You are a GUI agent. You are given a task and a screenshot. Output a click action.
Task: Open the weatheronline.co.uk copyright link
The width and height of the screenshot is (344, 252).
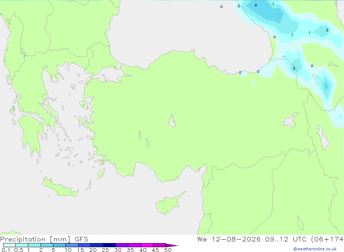coord(315,249)
